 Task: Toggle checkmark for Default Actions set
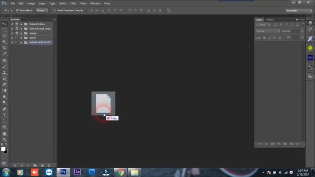tap(12, 24)
